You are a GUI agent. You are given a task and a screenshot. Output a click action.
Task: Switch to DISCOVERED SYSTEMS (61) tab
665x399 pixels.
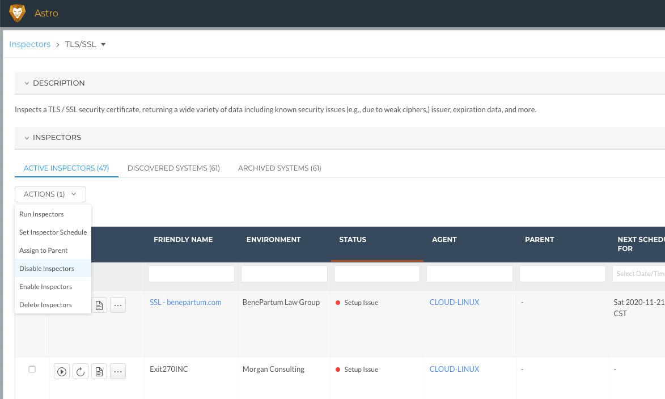[174, 168]
